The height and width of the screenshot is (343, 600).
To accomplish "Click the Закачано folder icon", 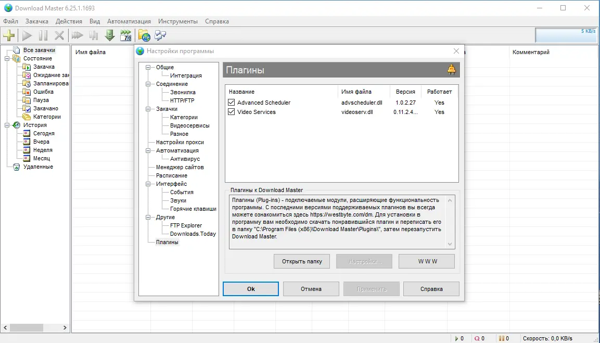I will [x=27, y=109].
